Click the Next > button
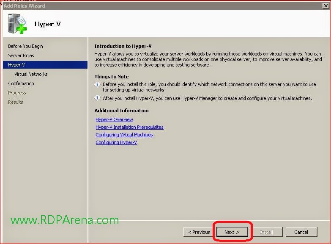This screenshot has height=244, width=331. click(232, 232)
